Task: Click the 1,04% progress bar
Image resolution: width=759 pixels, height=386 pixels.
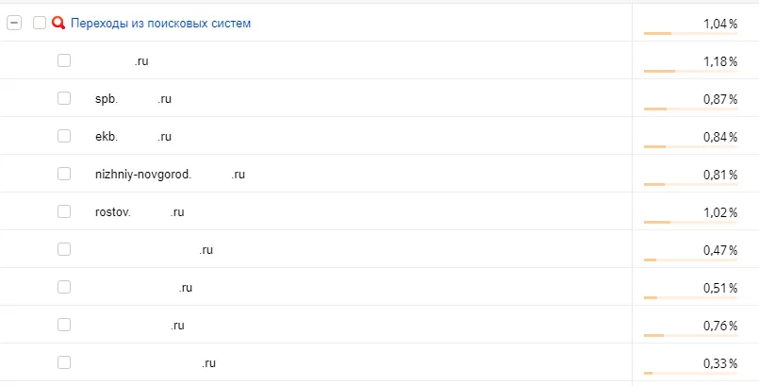Action: 689,33
